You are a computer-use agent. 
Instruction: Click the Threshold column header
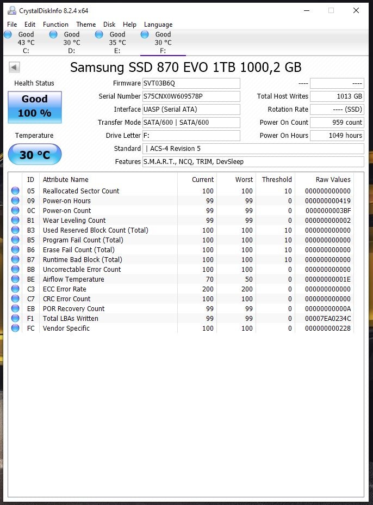[275, 179]
